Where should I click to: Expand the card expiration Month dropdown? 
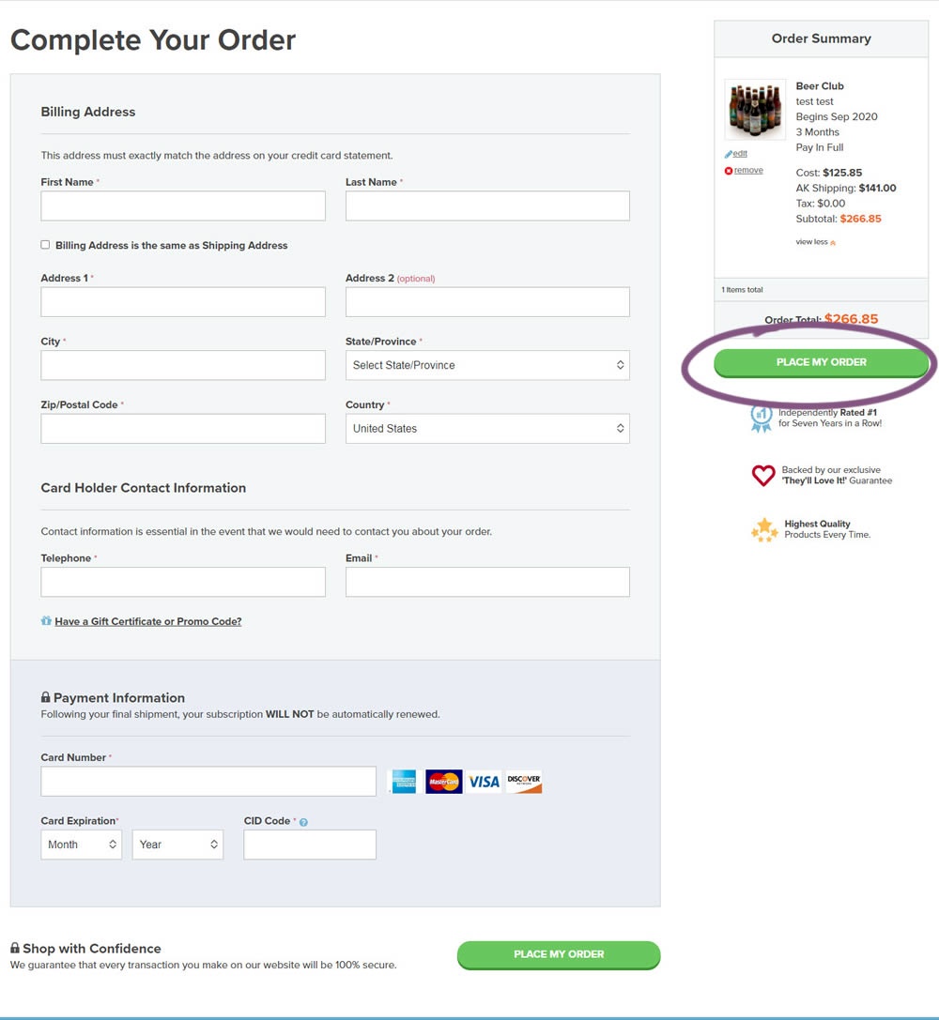pos(81,845)
